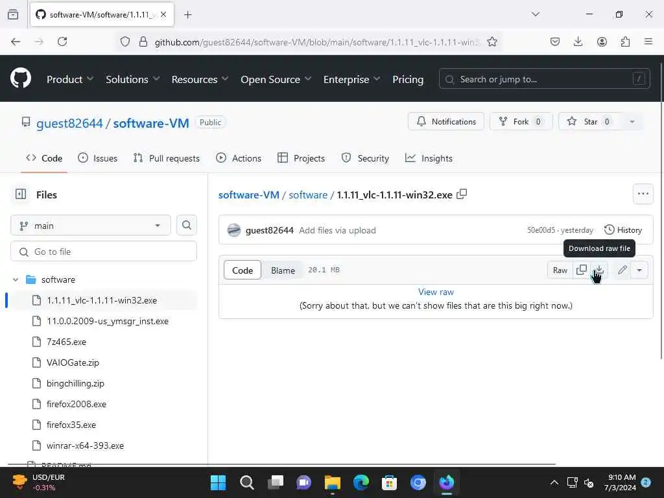Viewport: 664px width, 498px height.
Task: Click the Firefox reload page icon
Action: pos(62,41)
